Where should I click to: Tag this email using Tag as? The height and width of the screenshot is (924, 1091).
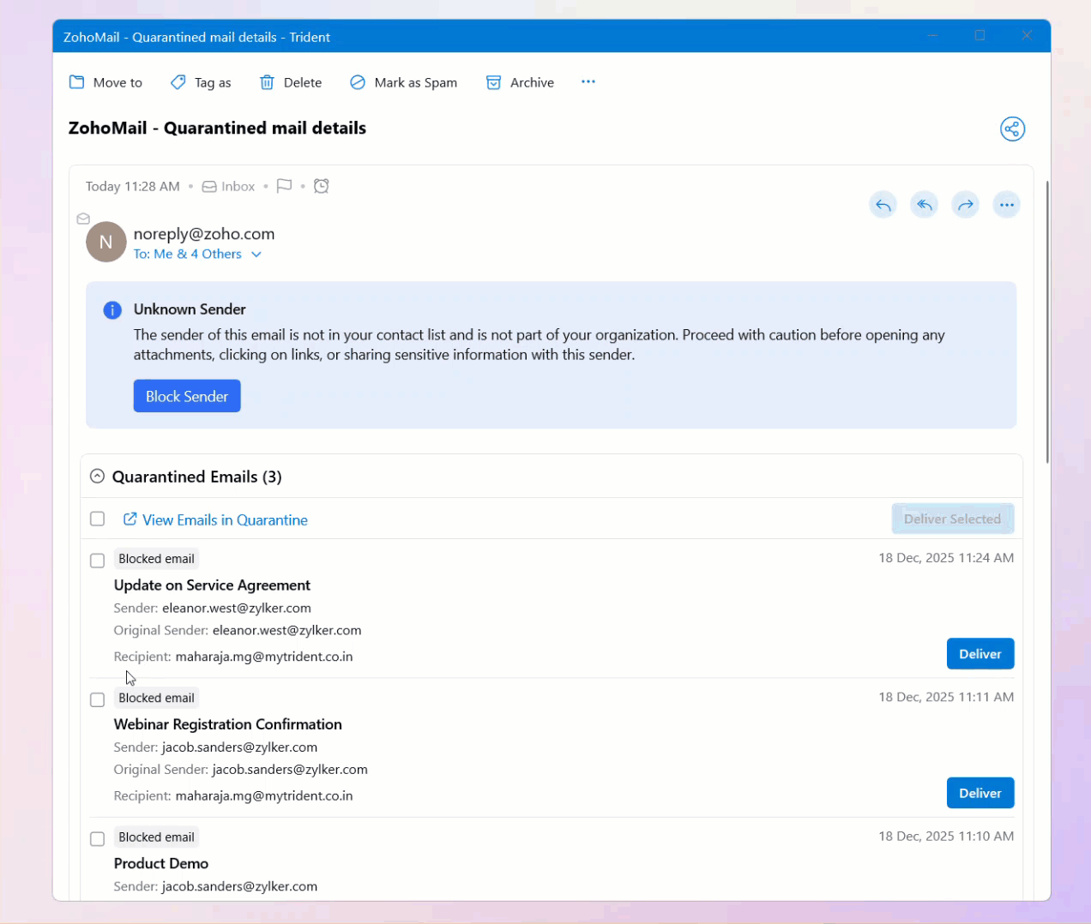[201, 82]
